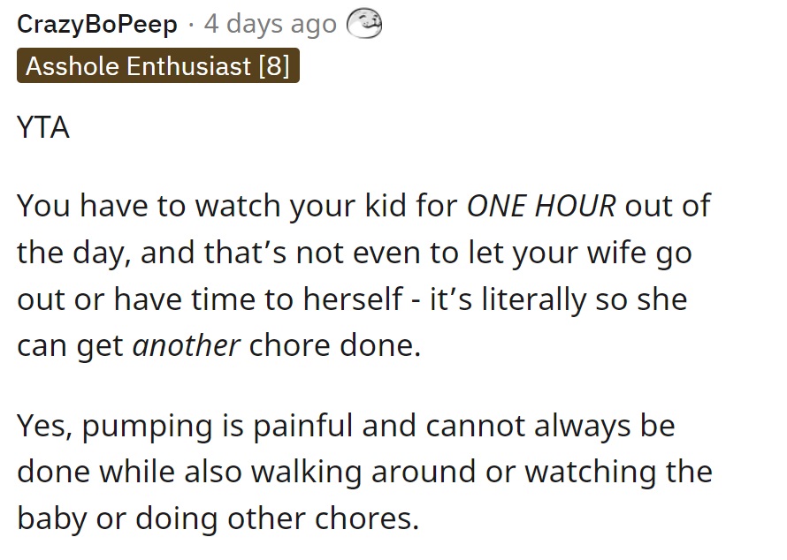787x560 pixels.
Task: Click the italic 'ONE HOUR' text
Action: [x=541, y=206]
